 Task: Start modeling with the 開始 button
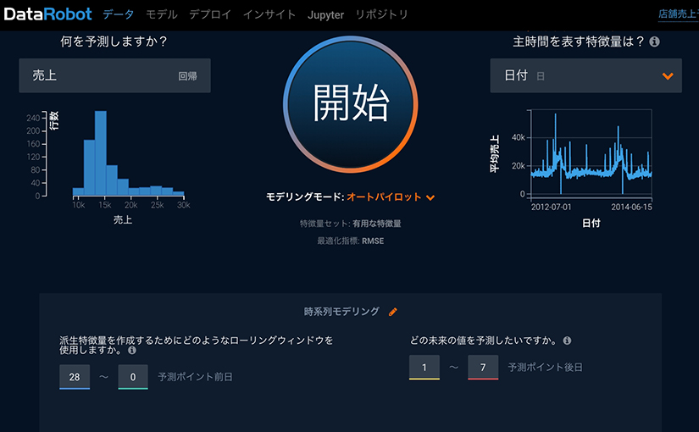351,104
